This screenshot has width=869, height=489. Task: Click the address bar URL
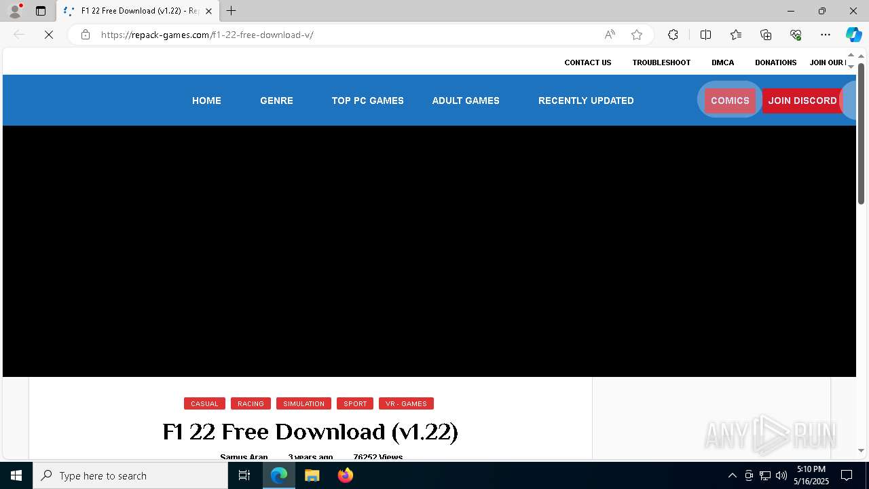coord(207,35)
